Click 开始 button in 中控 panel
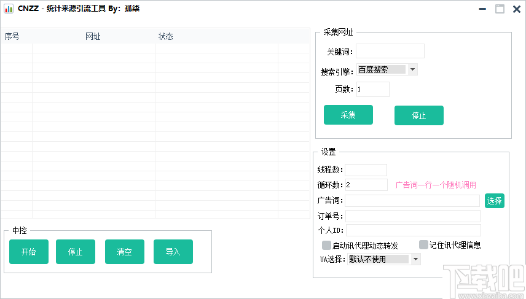 point(29,251)
